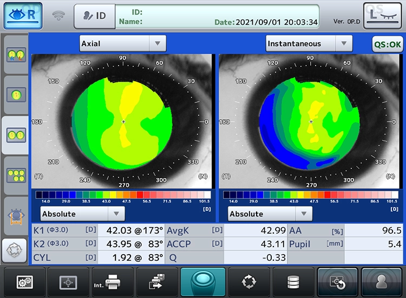Image resolution: width=406 pixels, height=298 pixels.
Task: Switch to the four-map view tab
Action: tap(15, 175)
